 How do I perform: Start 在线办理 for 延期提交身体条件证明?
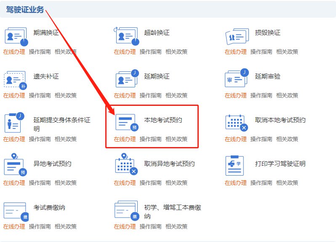[x=14, y=139]
